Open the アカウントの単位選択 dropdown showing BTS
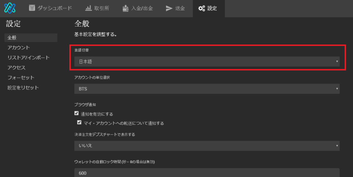The height and width of the screenshot is (177, 353). point(207,88)
